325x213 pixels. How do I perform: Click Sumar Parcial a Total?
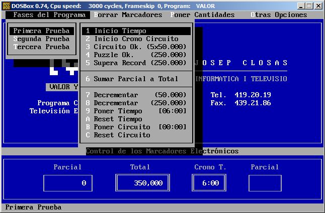point(136,79)
